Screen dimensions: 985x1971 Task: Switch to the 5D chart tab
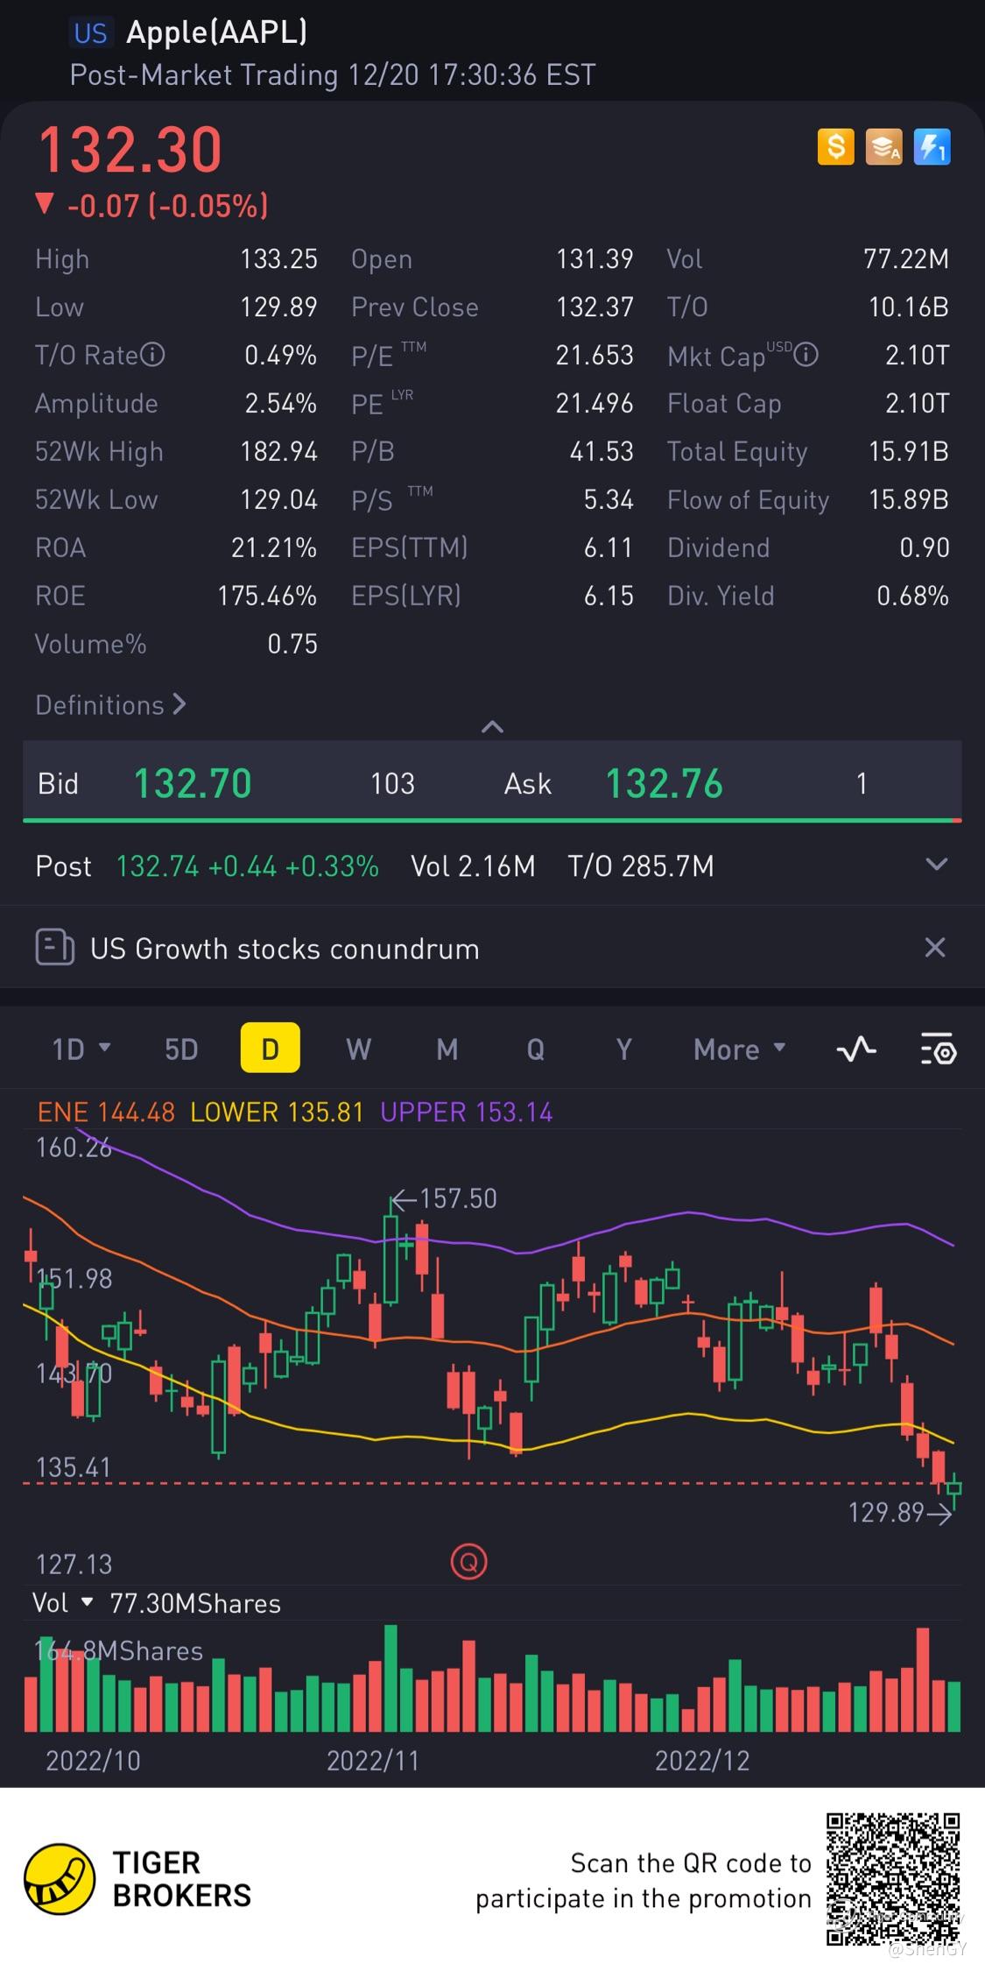pyautogui.click(x=181, y=1049)
